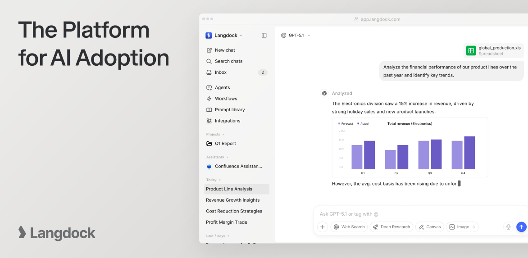Open Cost Reduction Strategies chat
The image size is (528, 258).
237,211
